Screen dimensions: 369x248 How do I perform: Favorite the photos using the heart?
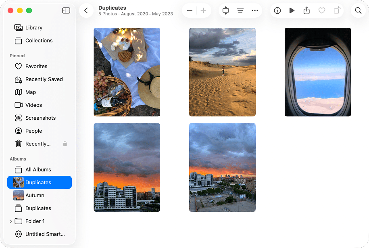click(x=321, y=10)
